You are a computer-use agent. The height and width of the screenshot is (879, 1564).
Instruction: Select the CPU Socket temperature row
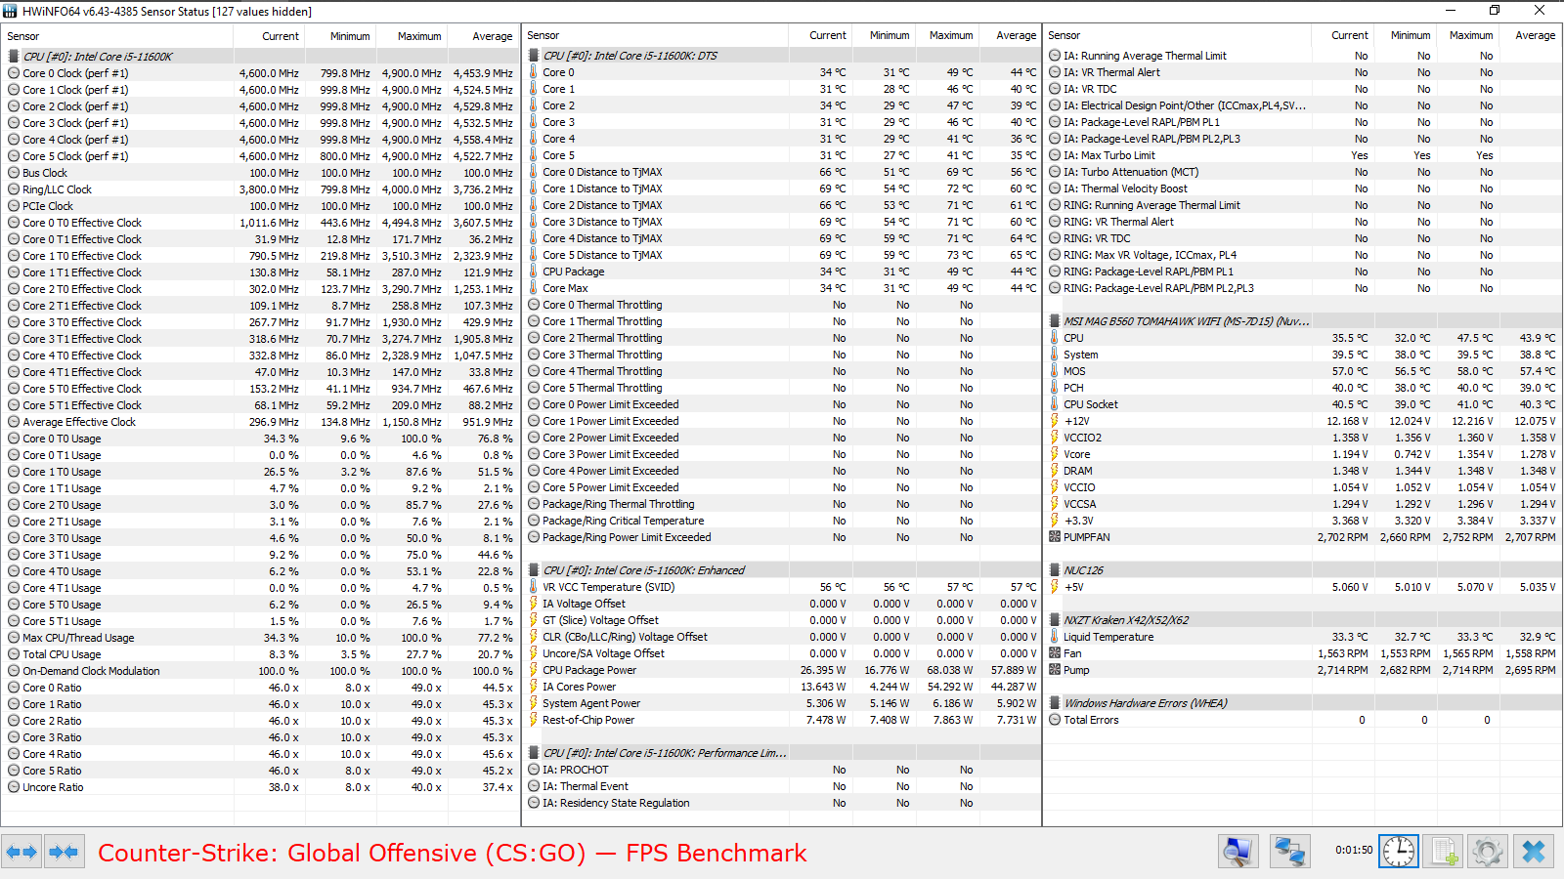[x=1303, y=404]
